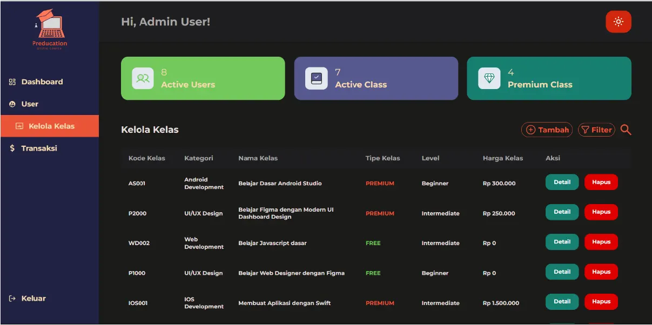652x325 pixels.
Task: Open Detail for class P1000
Action: point(562,272)
